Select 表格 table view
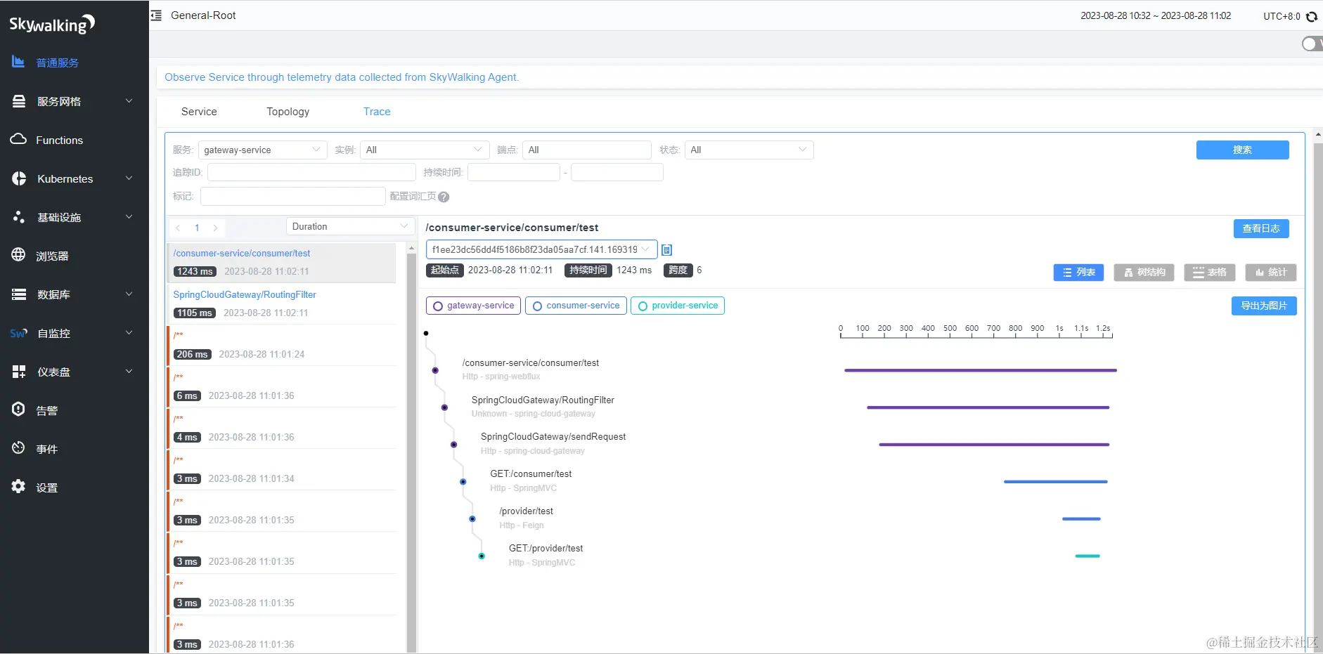1323x654 pixels. click(1209, 273)
